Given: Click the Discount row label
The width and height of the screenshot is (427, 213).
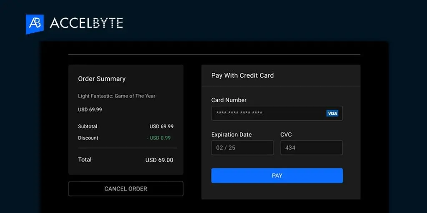Looking at the screenshot, I should point(88,138).
